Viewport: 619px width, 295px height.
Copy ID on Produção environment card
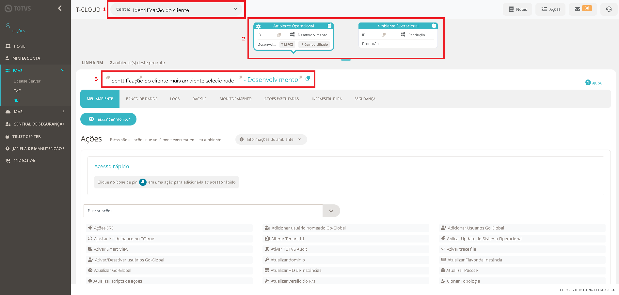pyautogui.click(x=384, y=35)
